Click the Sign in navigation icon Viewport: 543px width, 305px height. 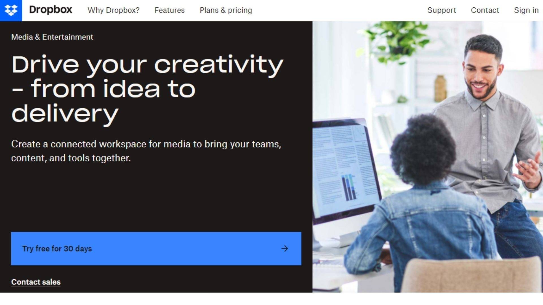(x=527, y=10)
